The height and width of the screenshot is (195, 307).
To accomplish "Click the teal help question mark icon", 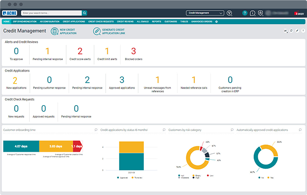I will tap(245, 13).
